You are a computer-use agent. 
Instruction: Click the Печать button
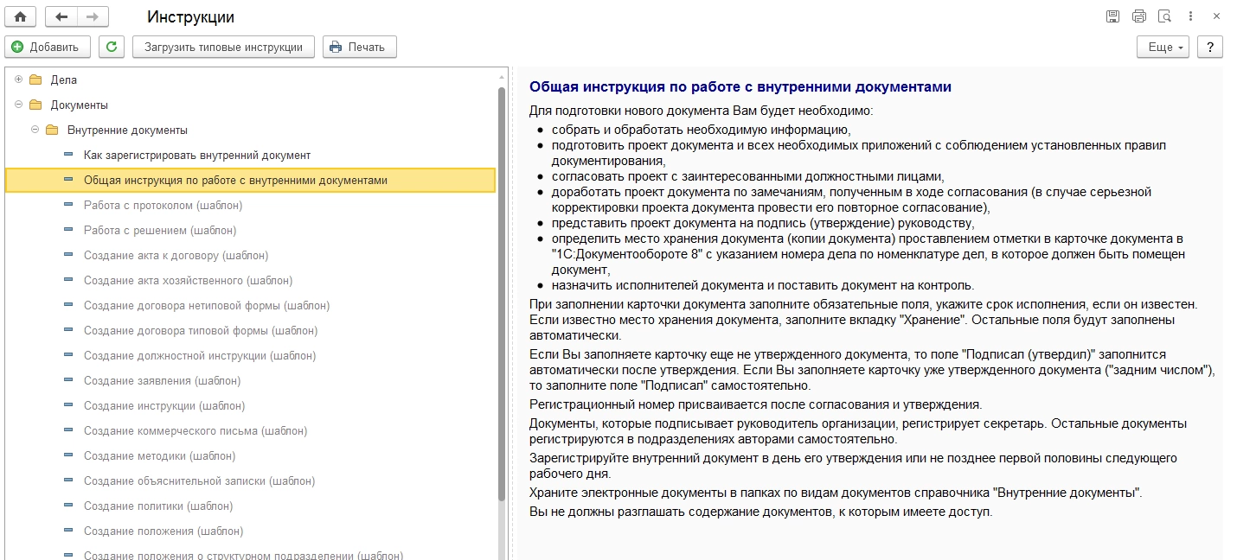(x=360, y=47)
